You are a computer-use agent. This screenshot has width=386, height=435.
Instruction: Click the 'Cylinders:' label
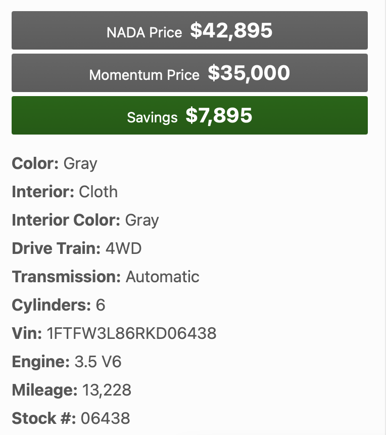(51, 305)
